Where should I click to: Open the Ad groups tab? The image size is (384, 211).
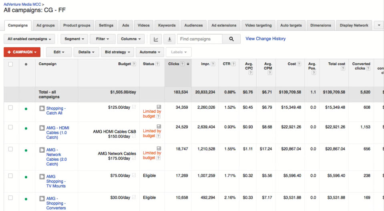pos(45,26)
